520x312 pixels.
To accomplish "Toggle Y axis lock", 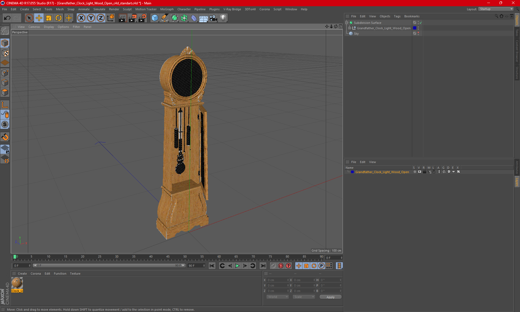I will click(x=91, y=18).
